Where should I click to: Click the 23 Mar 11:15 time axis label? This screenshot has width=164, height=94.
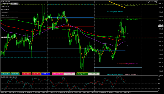pos(119,93)
